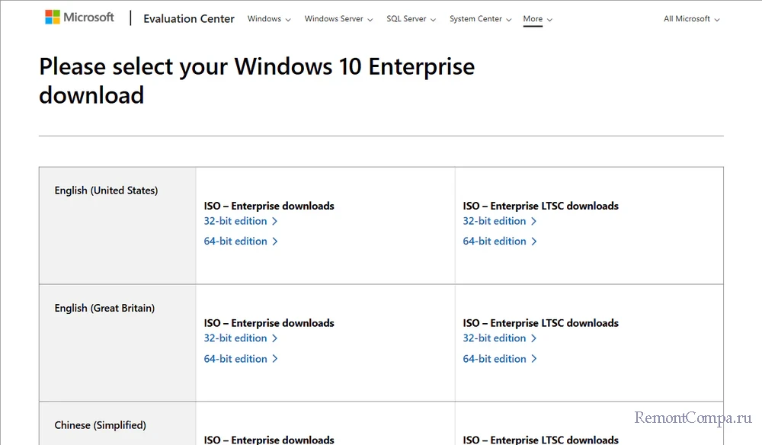This screenshot has width=762, height=445.
Task: Open the More navigation menu
Action: (x=537, y=19)
